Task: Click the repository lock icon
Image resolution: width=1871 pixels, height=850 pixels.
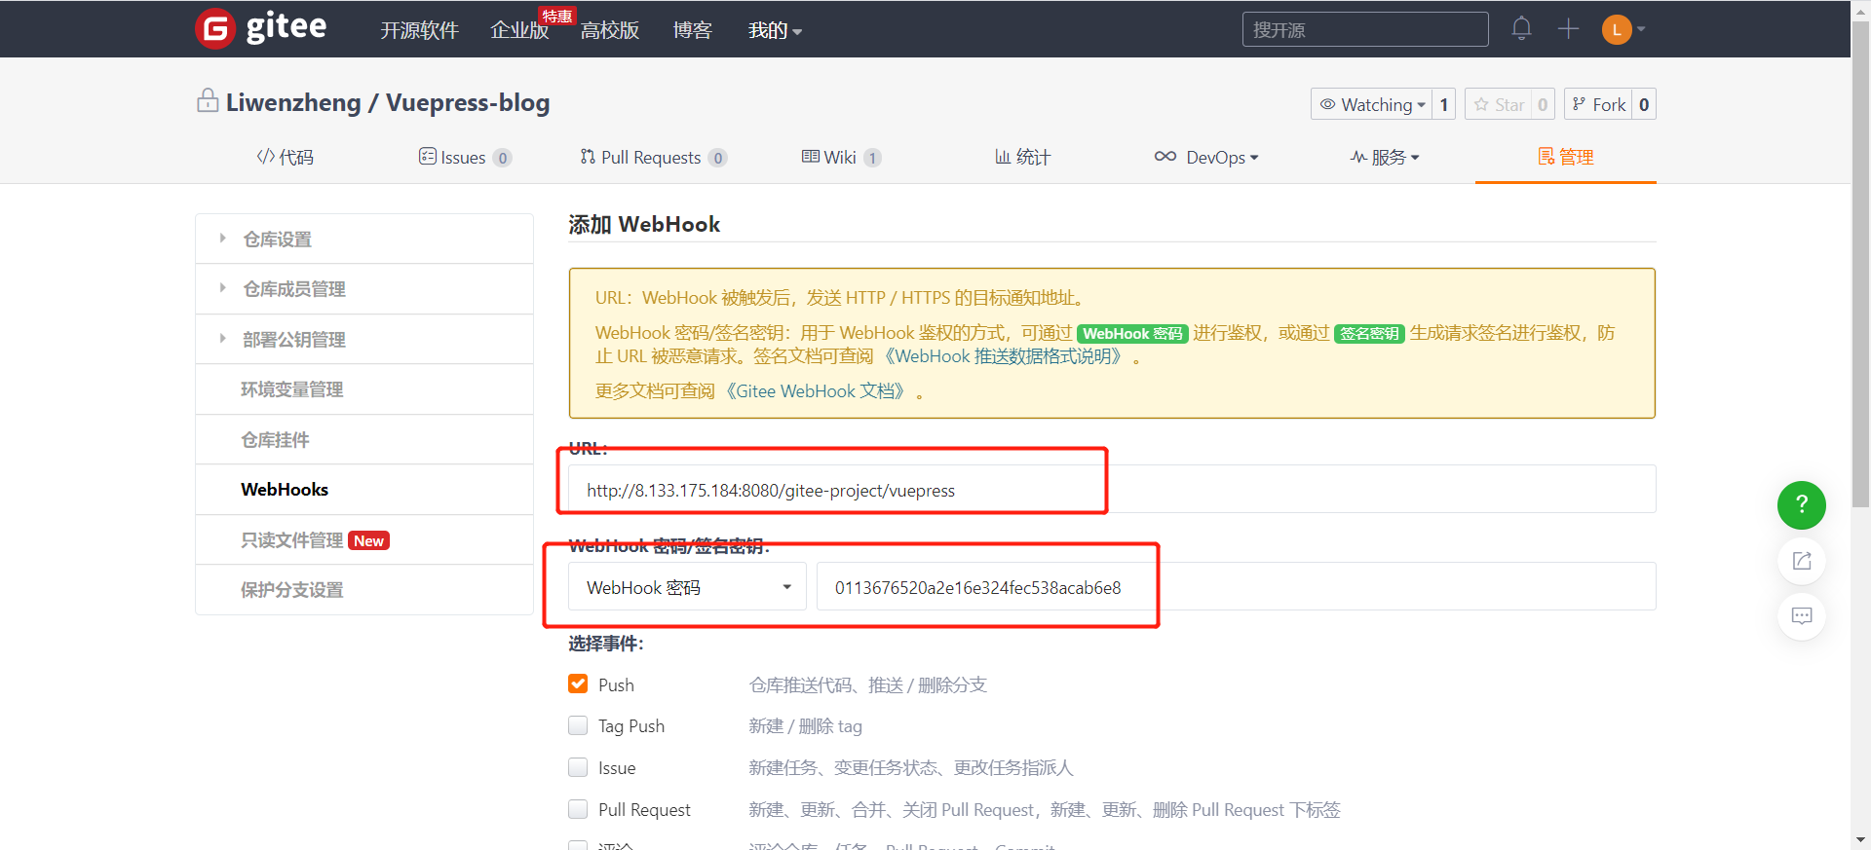Action: point(208,100)
